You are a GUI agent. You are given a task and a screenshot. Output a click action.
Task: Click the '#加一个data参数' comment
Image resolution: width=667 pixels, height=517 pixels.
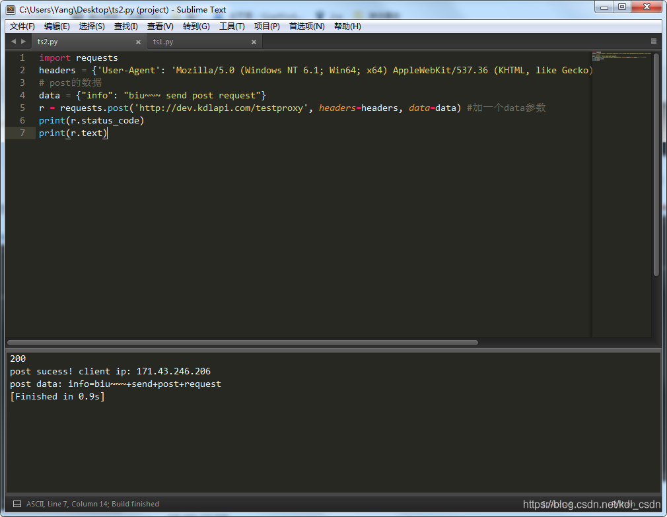507,108
